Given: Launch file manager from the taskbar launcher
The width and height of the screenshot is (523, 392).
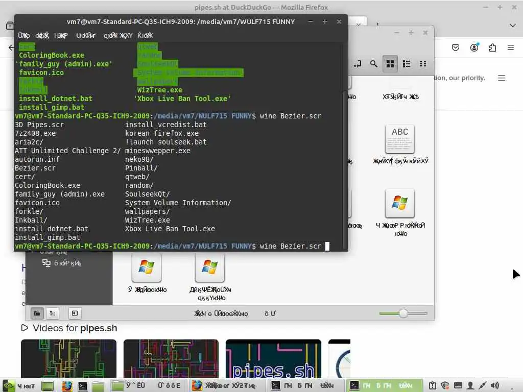Looking at the screenshot, I should click(98, 386).
